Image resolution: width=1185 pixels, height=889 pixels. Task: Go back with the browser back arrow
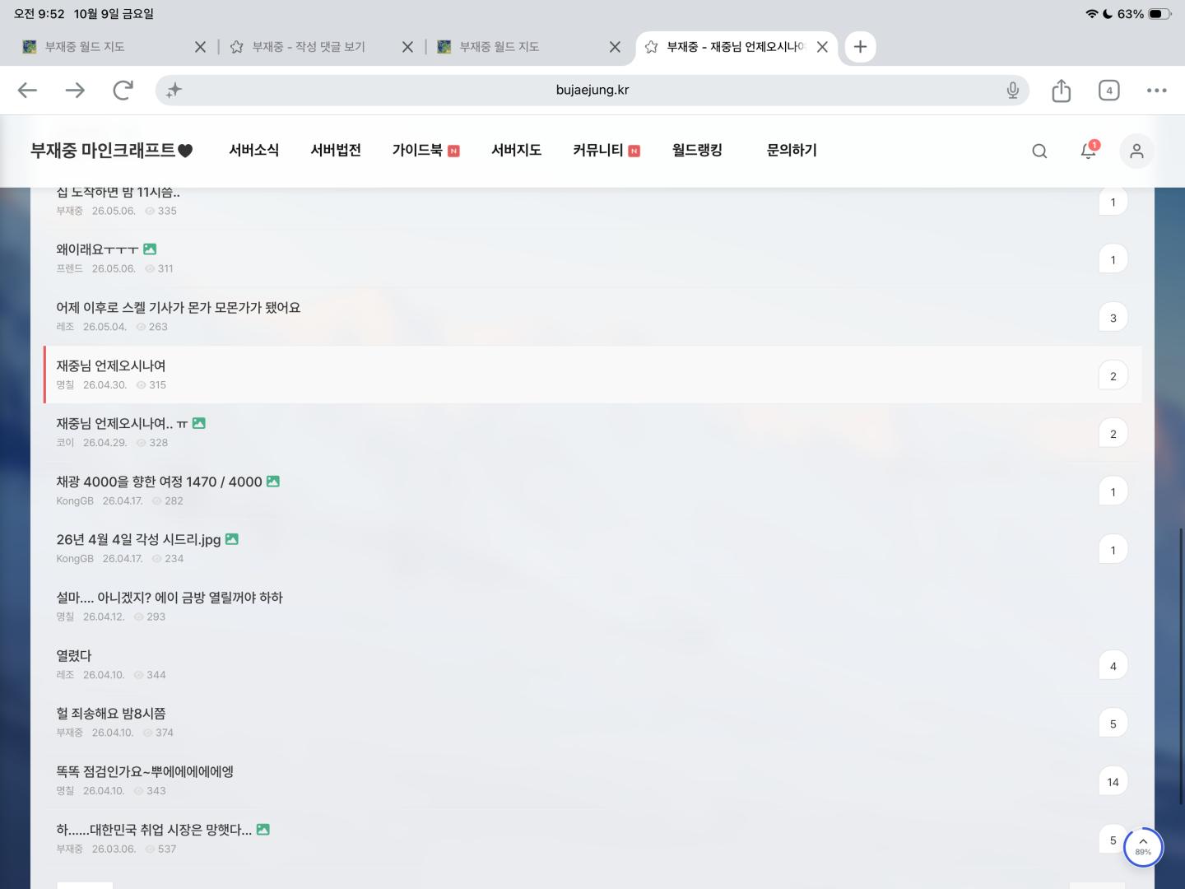pos(27,91)
